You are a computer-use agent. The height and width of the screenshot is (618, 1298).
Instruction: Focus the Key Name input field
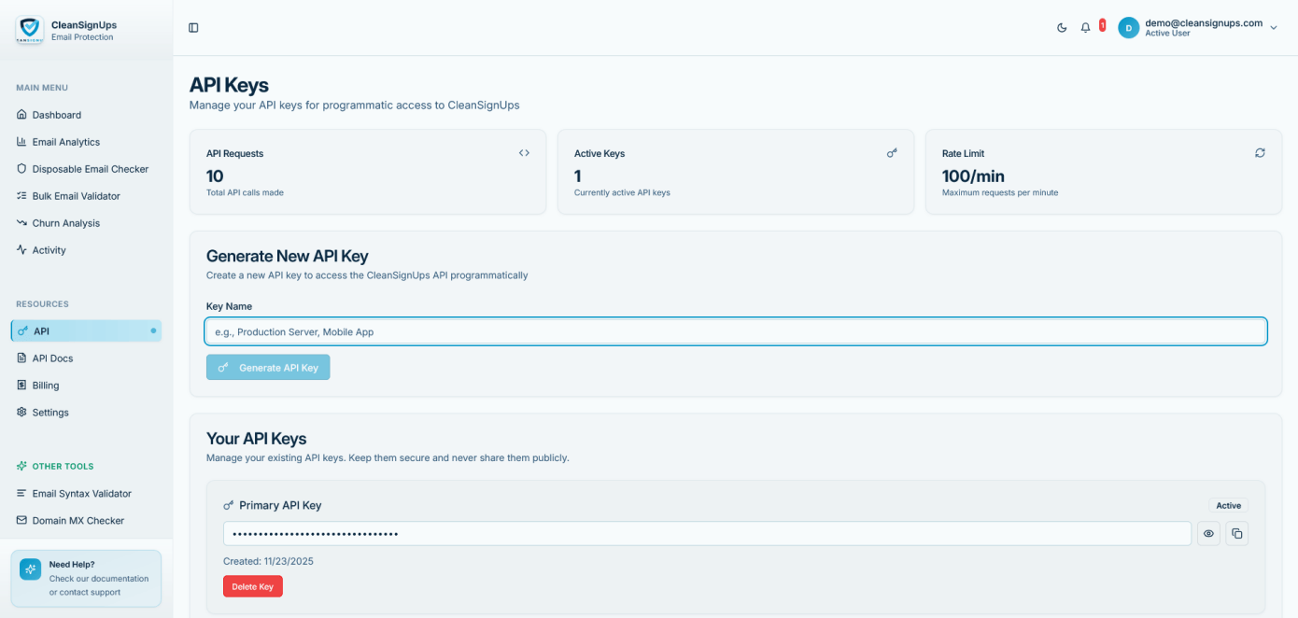[735, 331]
